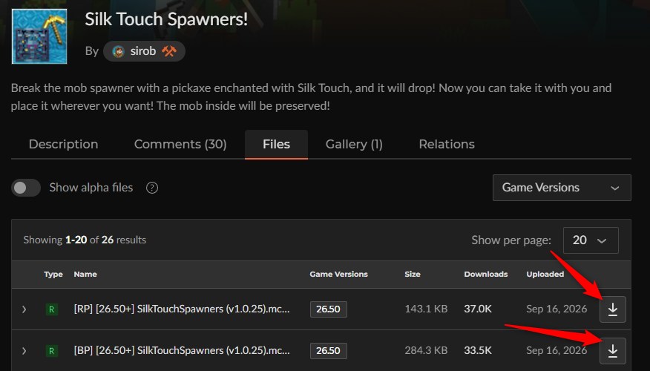This screenshot has height=371, width=650.
Task: Click the 143.1 KB size value
Action: (x=426, y=309)
